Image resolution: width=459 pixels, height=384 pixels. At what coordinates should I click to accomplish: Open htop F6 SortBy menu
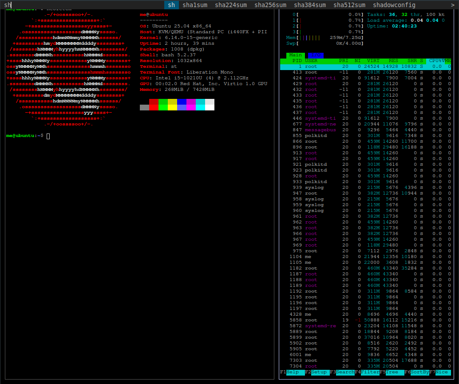click(x=416, y=372)
